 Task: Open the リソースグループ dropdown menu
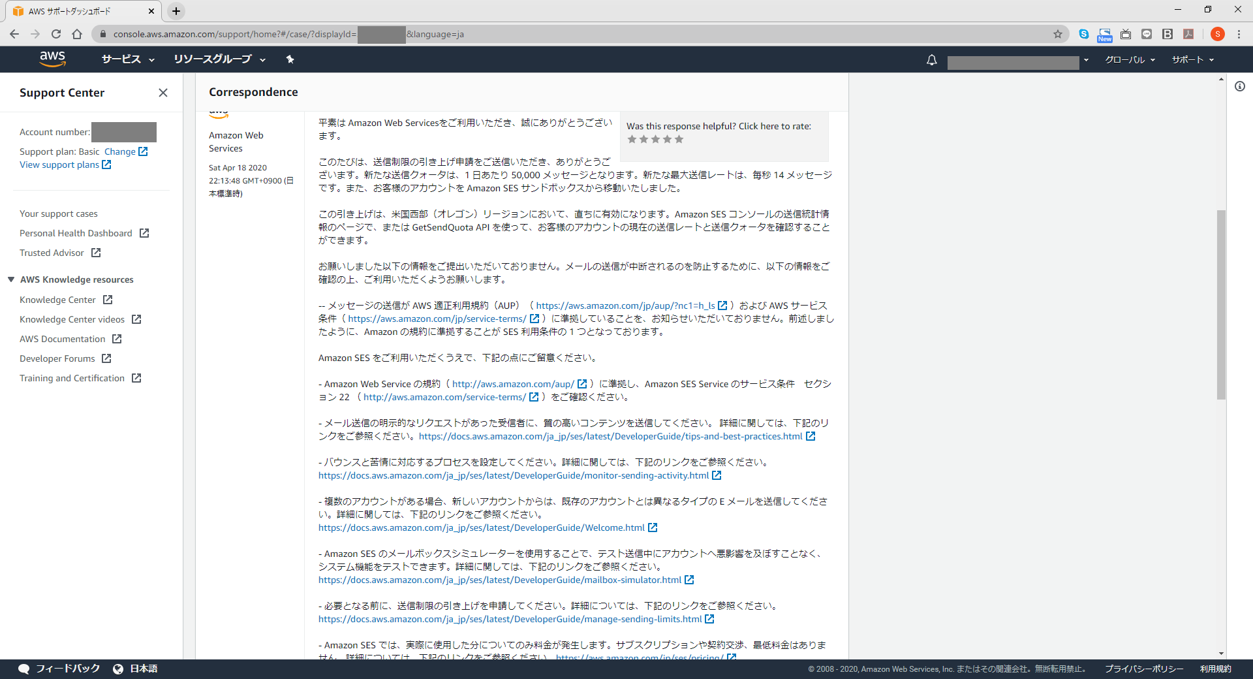(x=219, y=59)
